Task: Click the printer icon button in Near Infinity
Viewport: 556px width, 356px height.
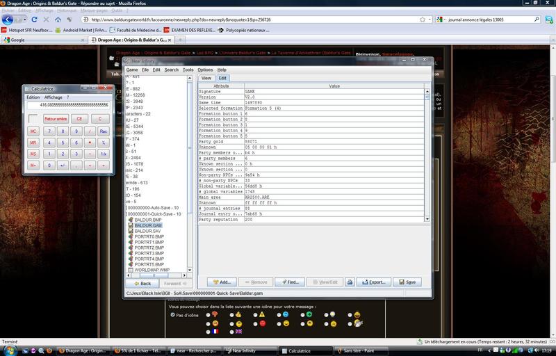Action: [x=350, y=282]
